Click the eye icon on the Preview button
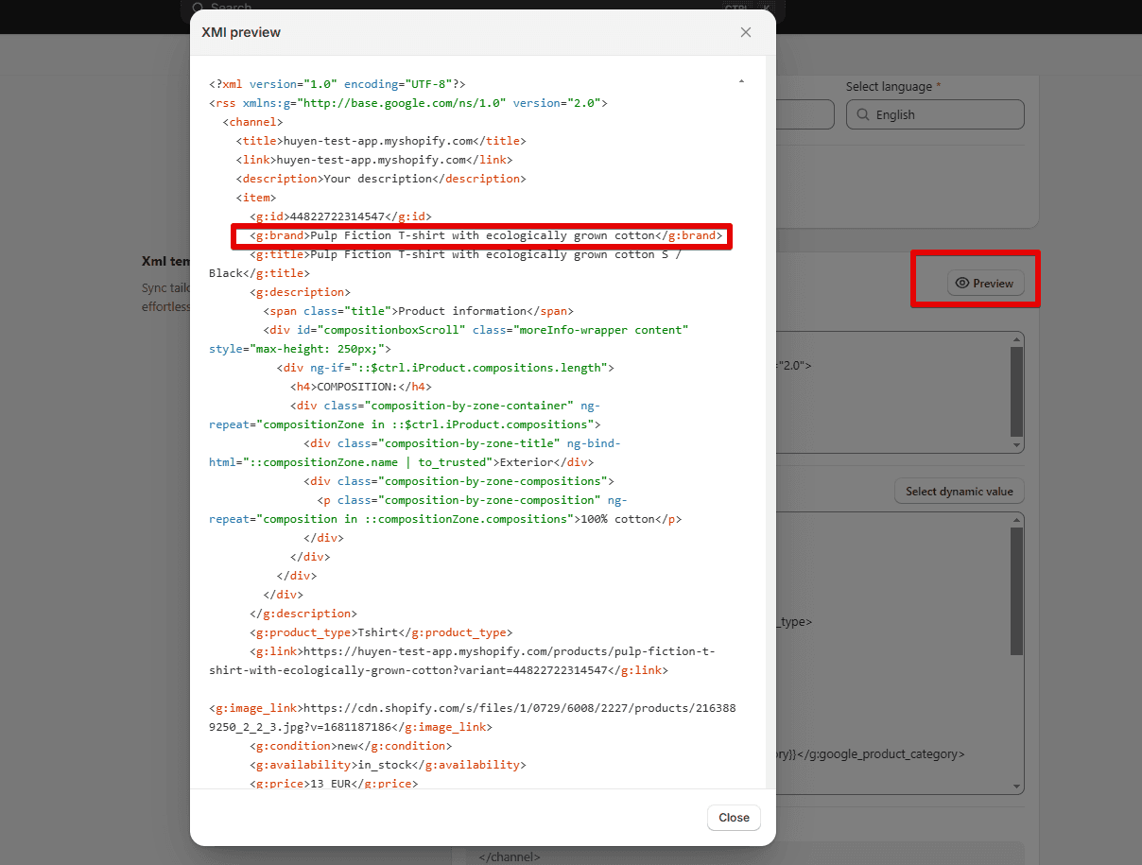Image resolution: width=1142 pixels, height=865 pixels. (x=963, y=283)
